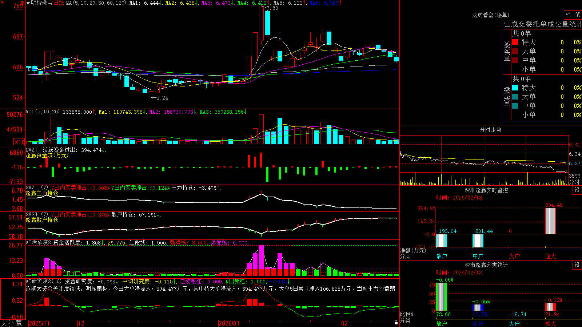The width and height of the screenshot is (582, 327).
Task: Click the AI研究度2(10) indicator label
Action: (44, 281)
